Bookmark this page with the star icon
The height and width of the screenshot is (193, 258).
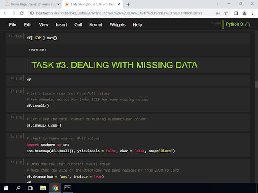pos(226,13)
